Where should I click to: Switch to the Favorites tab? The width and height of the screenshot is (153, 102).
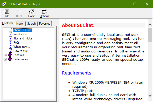click(x=45, y=24)
